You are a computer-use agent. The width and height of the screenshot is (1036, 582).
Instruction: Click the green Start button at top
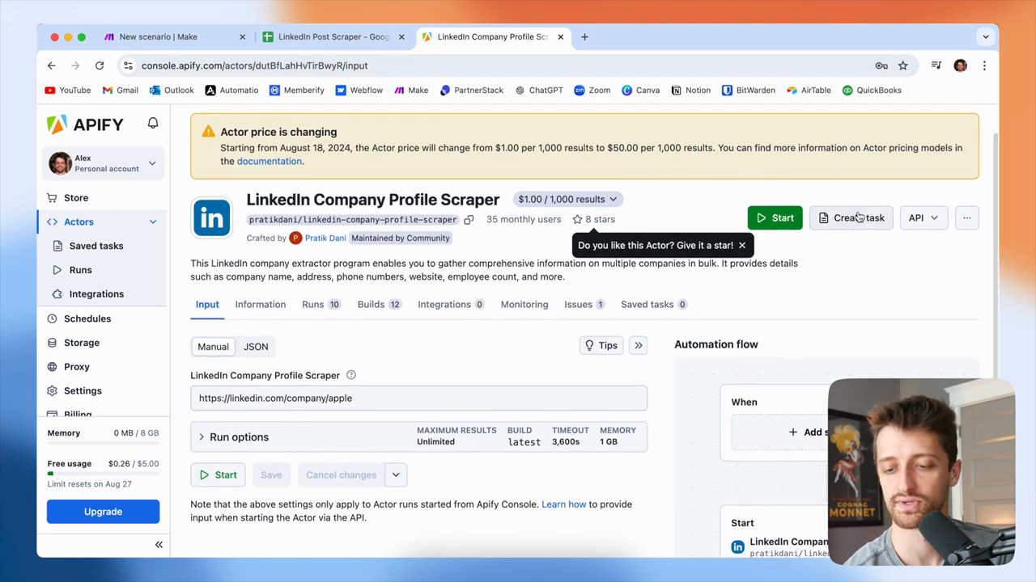coord(775,217)
